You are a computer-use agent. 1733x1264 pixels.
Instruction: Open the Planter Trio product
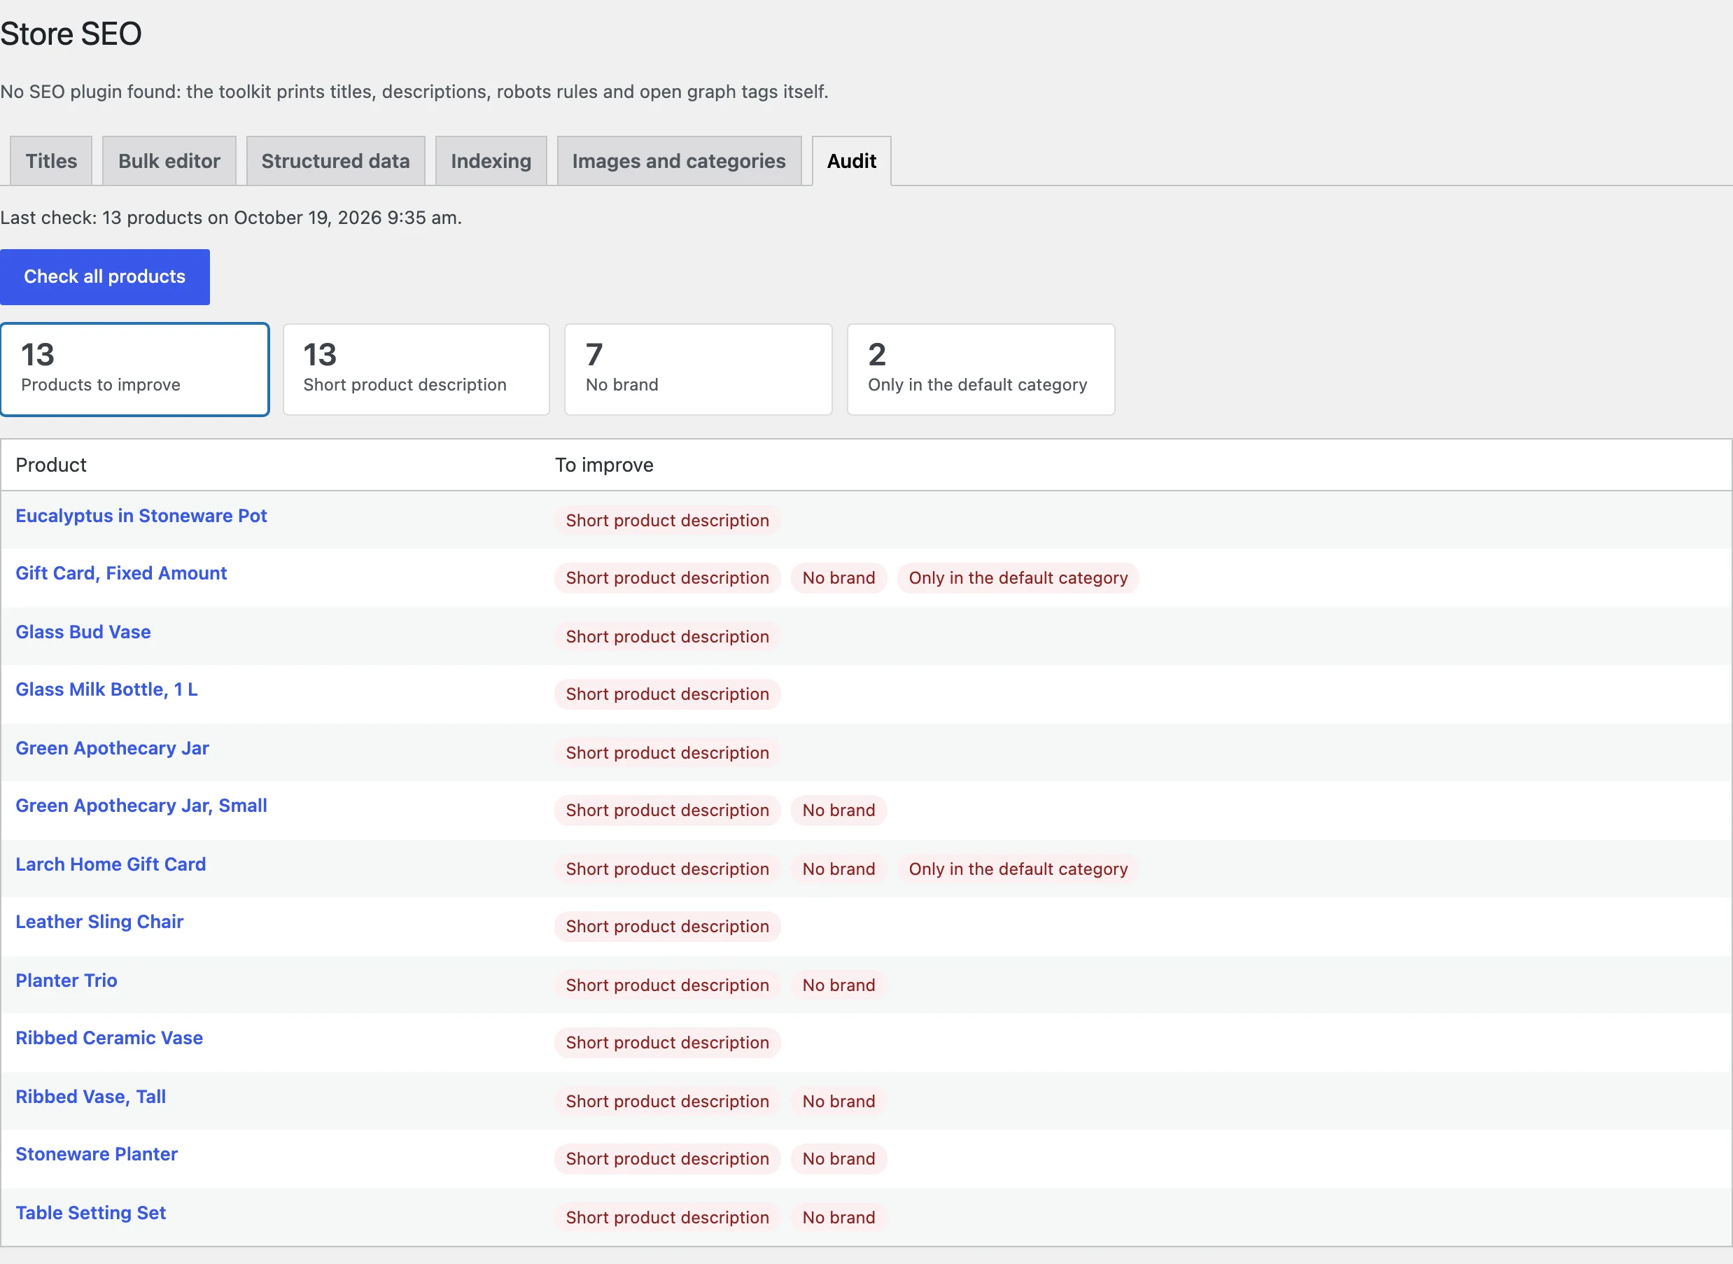point(66,981)
